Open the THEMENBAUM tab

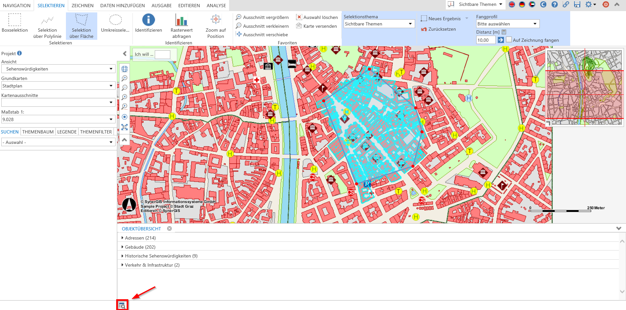click(x=38, y=132)
